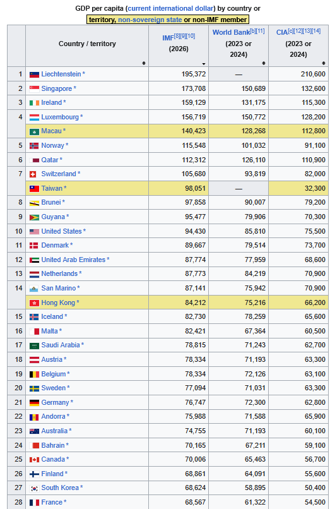Open the IMF header link
This screenshot has height=509, width=330.
coord(168,38)
